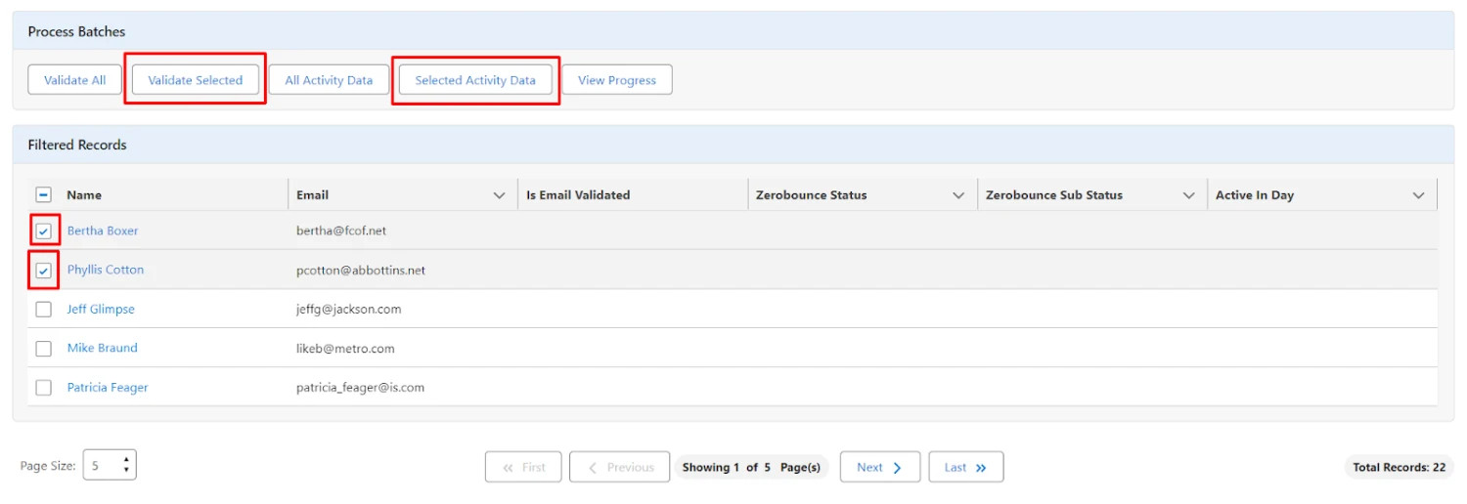Jump to the Last page
This screenshot has width=1467, height=504.
coord(965,467)
